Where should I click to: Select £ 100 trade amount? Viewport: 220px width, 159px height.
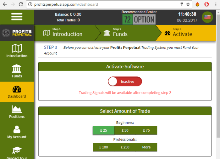tap(103, 147)
